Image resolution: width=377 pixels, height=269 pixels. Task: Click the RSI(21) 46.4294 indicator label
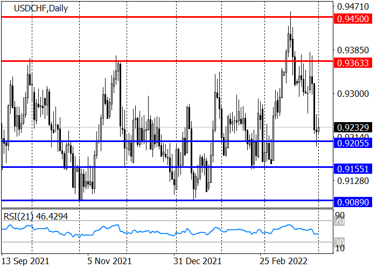click(36, 216)
